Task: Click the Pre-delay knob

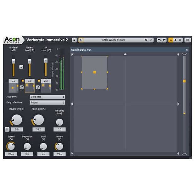Action: pos(59,122)
